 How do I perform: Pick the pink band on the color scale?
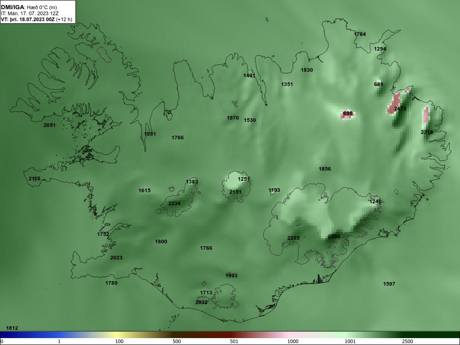click(x=289, y=335)
